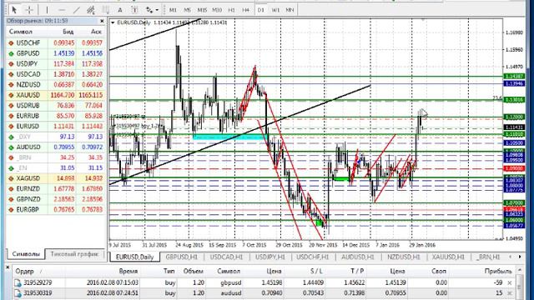Select the text 'A' tool
This screenshot has height=300, width=534.
[x=120, y=10]
